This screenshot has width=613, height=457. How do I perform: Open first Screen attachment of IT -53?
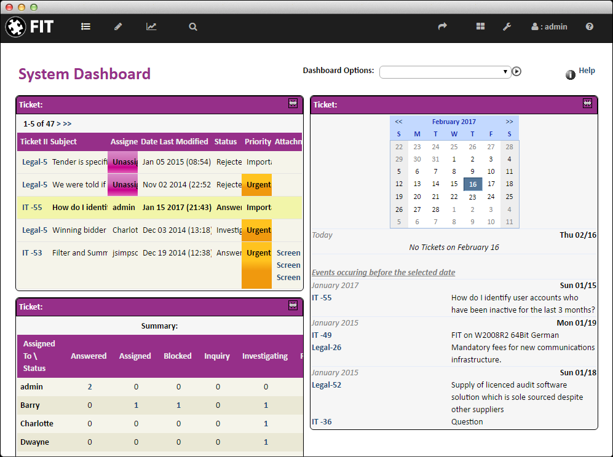[x=288, y=252]
